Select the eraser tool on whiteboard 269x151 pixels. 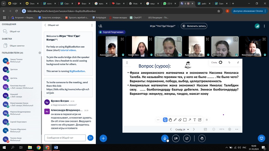[180, 120]
